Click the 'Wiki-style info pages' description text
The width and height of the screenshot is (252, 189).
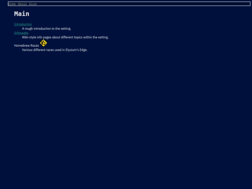click(x=65, y=37)
